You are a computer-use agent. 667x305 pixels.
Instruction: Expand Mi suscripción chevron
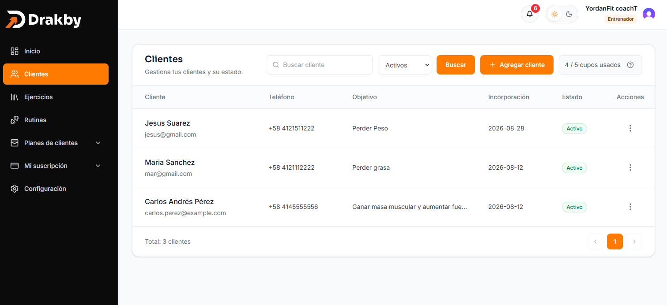(x=98, y=166)
